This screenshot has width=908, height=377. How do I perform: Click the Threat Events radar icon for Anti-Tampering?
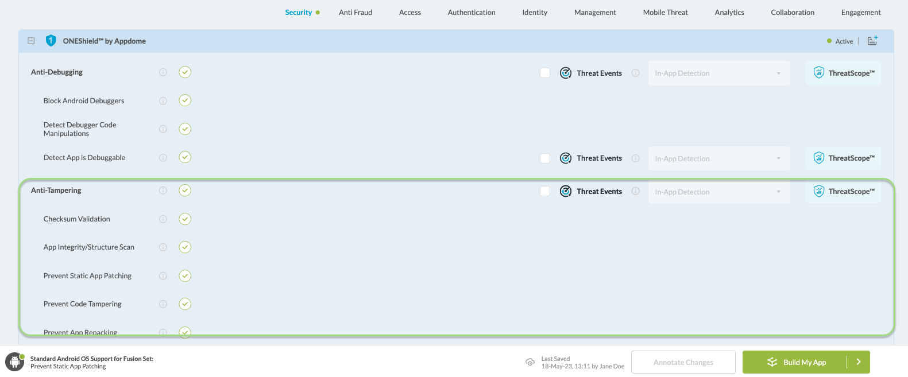tap(566, 192)
